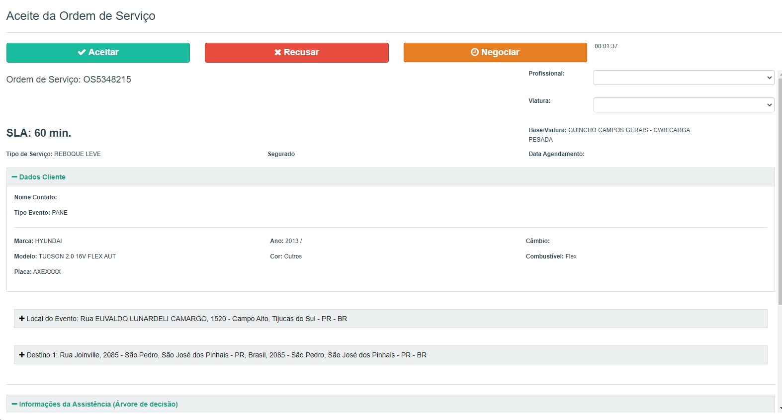This screenshot has height=420, width=782.
Task: Click minus icon beside Informações da Assistência
Action: click(x=14, y=404)
